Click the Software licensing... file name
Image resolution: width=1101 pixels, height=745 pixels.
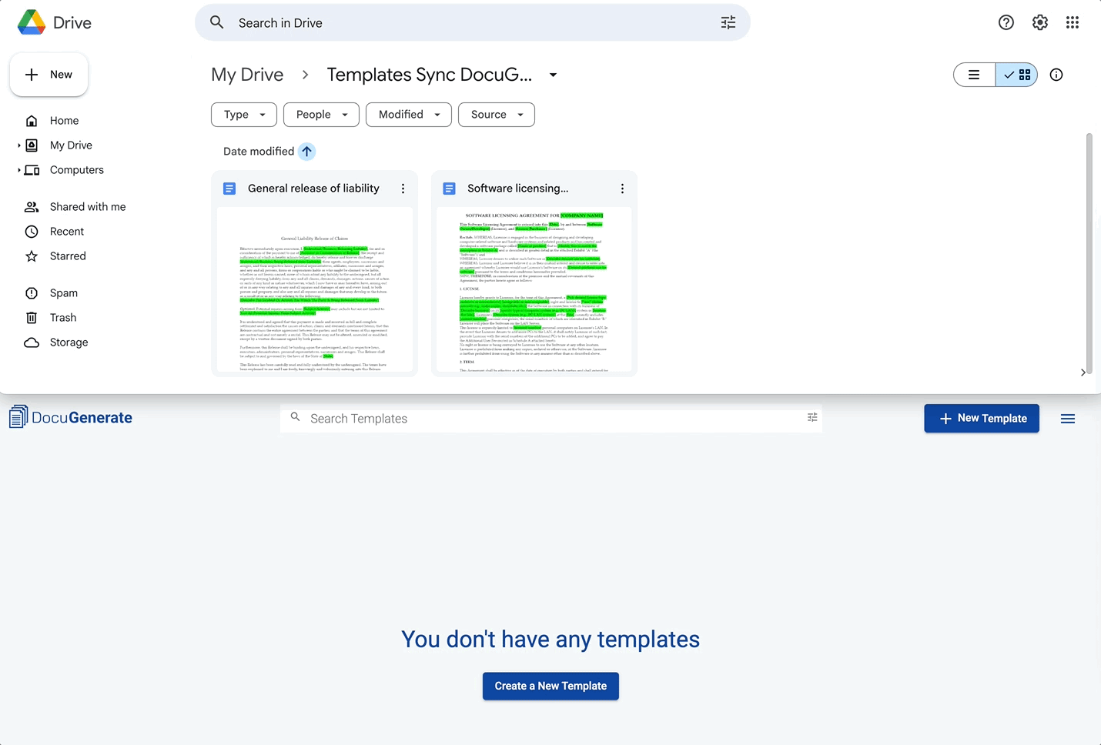[518, 189]
